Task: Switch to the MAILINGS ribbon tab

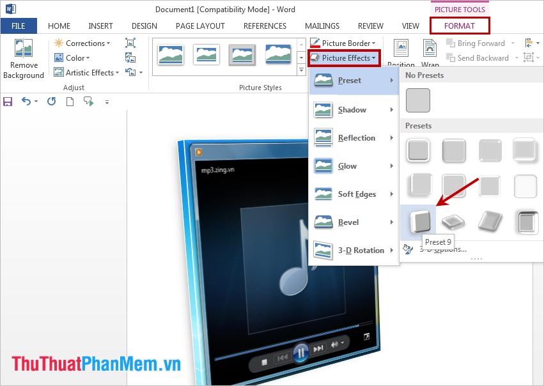Action: [x=322, y=26]
